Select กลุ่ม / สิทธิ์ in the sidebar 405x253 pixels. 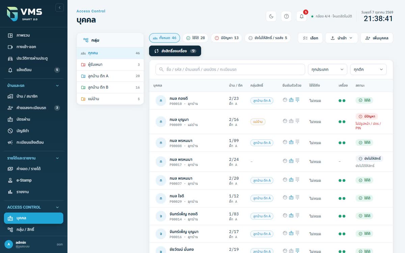[x=33, y=229]
